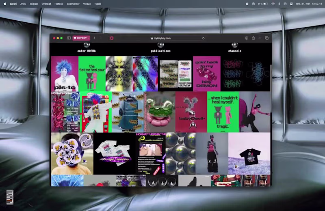Click the chrome orb above channels
The image size is (325, 211).
[235, 45]
